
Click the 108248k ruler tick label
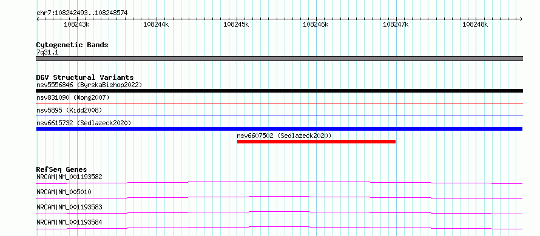[475, 24]
